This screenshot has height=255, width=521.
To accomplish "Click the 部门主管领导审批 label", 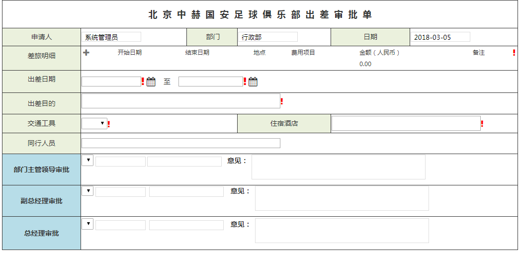I will pos(42,170).
